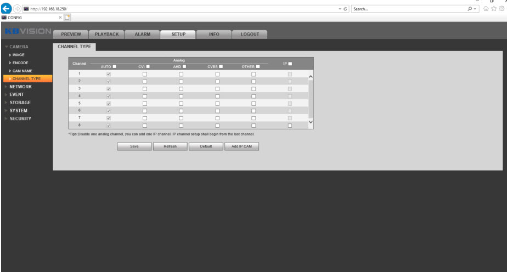Check the CVI header checkbox for all channels
Viewport: 507px width, 272px height.
coord(148,67)
